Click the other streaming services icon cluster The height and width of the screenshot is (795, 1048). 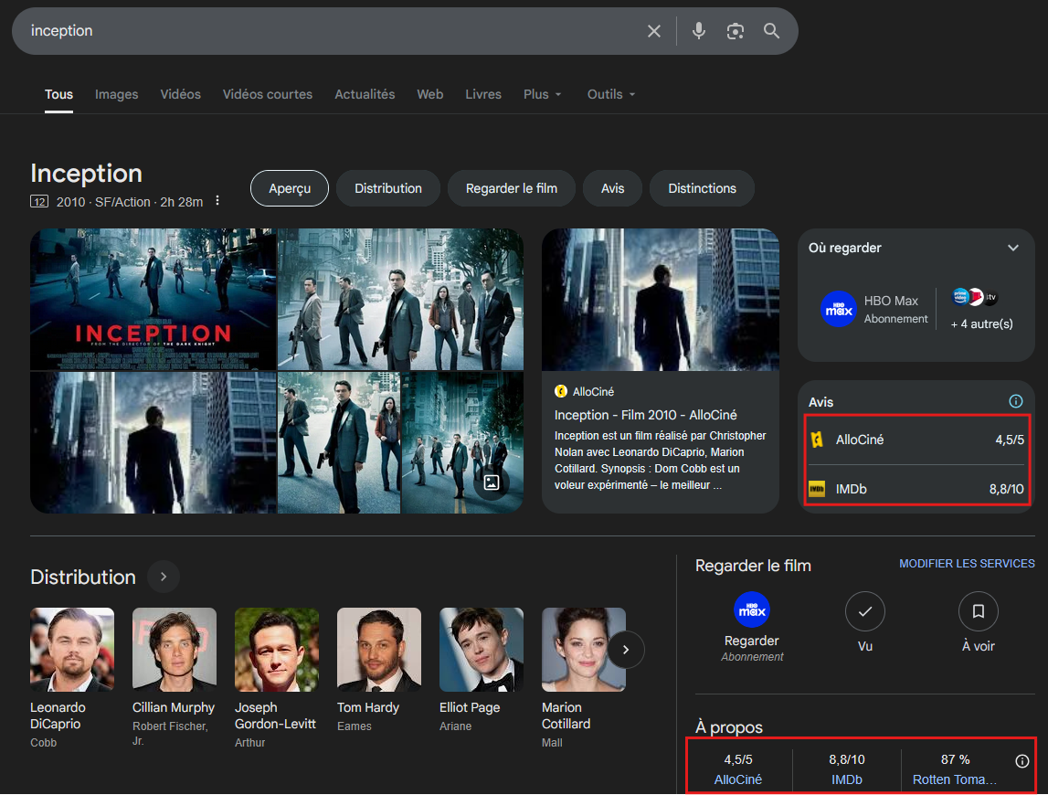click(975, 297)
